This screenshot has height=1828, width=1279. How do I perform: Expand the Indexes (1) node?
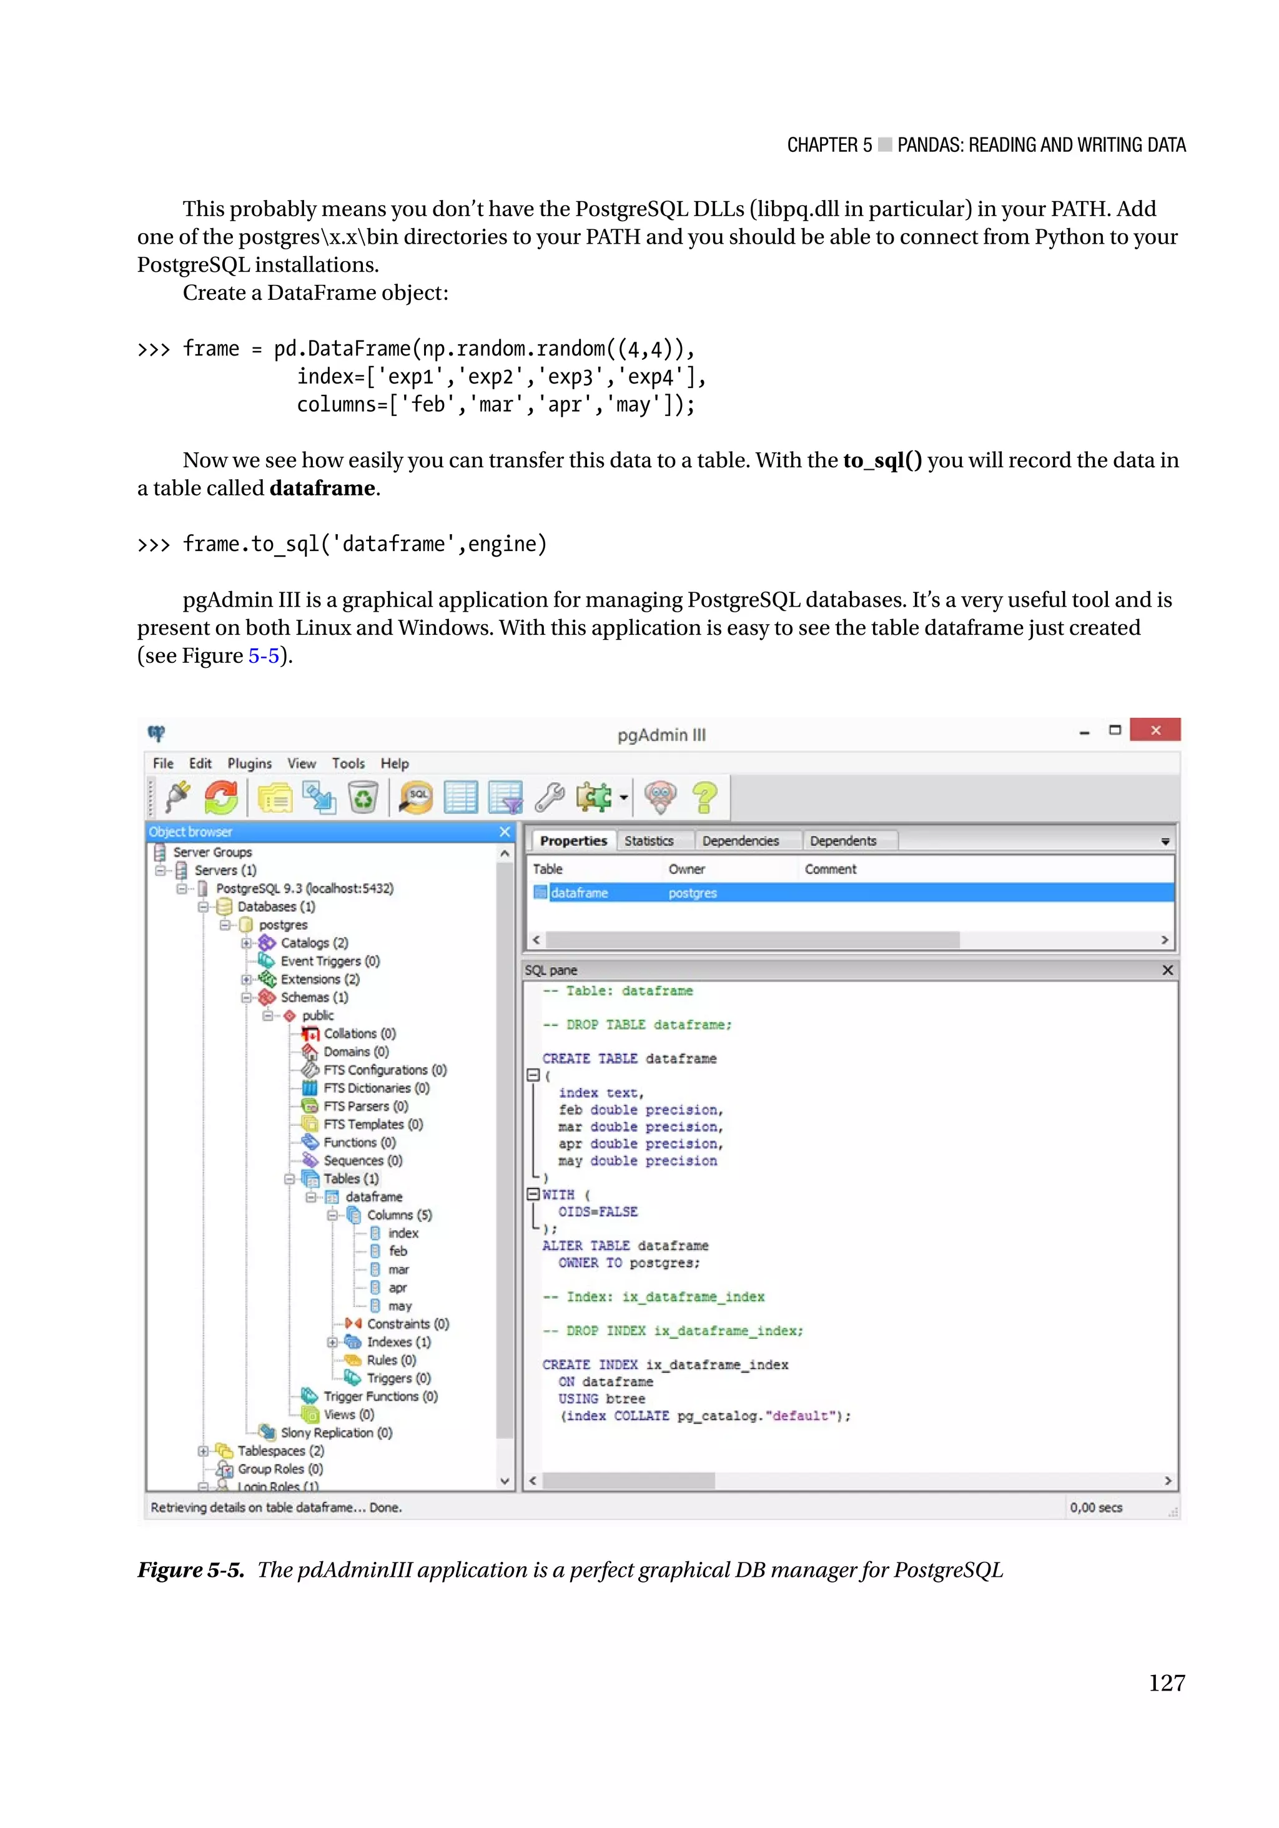pyautogui.click(x=333, y=1343)
